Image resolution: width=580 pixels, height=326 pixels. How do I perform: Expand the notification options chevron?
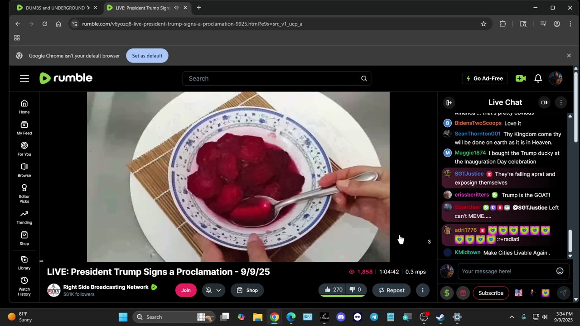tap(219, 290)
